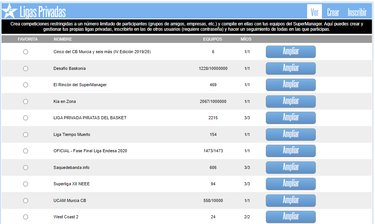Open Ampliar for OFICIAL Fase Final Liga Endesa

pos(290,151)
